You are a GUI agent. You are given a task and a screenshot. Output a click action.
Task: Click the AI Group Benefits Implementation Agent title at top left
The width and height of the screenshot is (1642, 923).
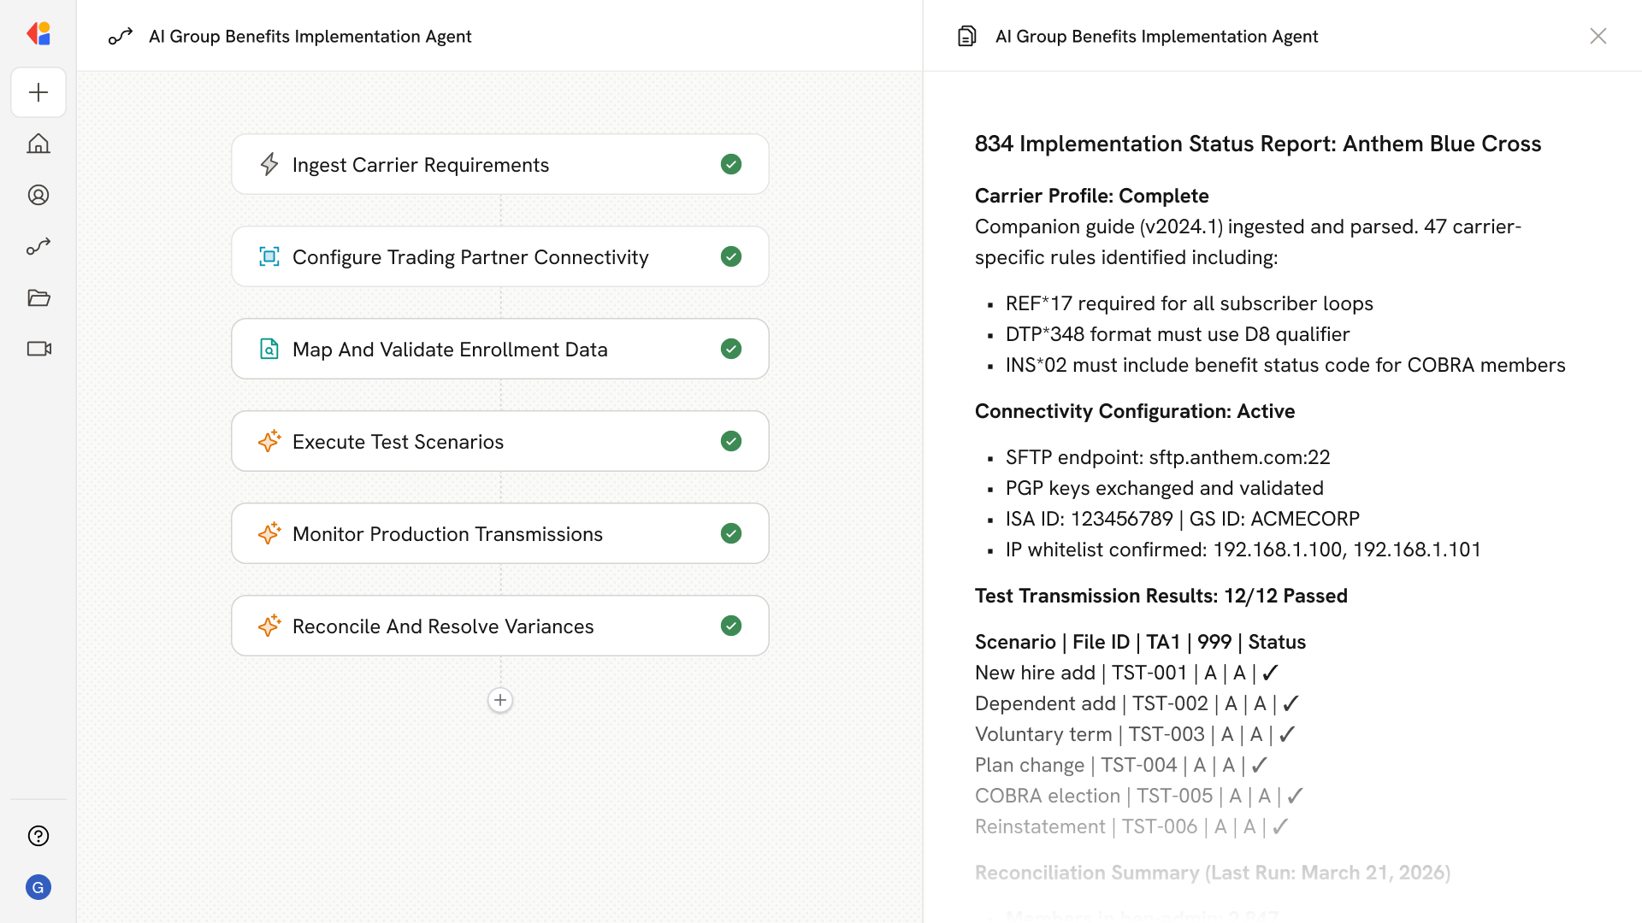[x=310, y=36]
